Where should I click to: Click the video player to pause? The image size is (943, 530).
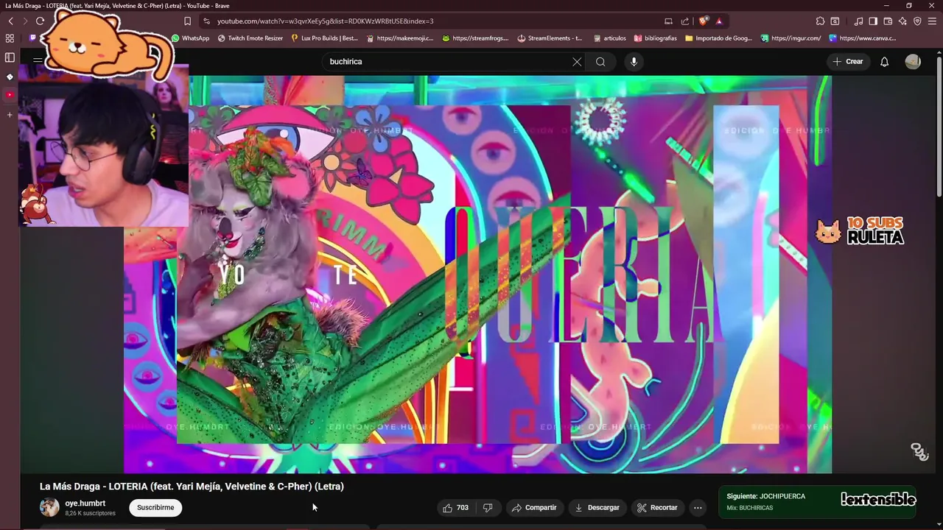[477, 274]
